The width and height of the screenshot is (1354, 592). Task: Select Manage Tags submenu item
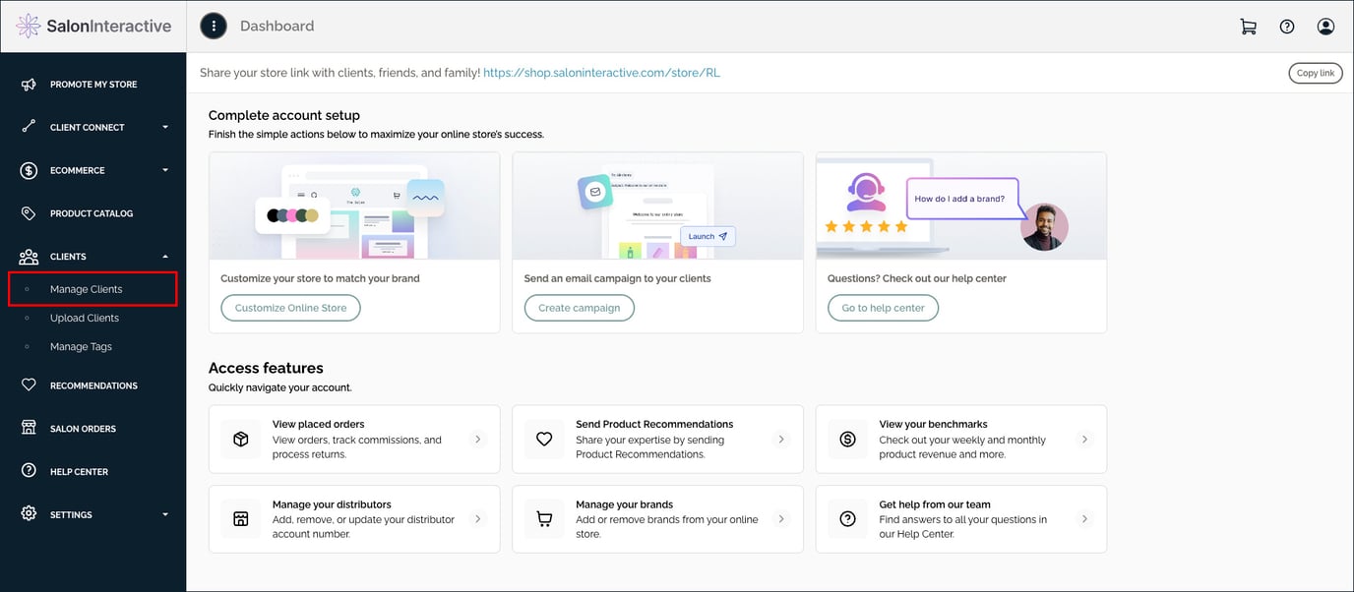tap(81, 346)
